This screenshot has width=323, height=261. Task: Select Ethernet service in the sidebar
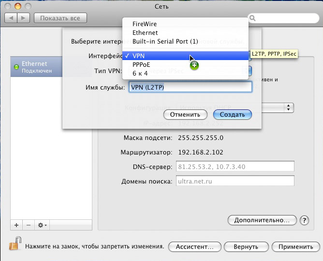coord(36,67)
